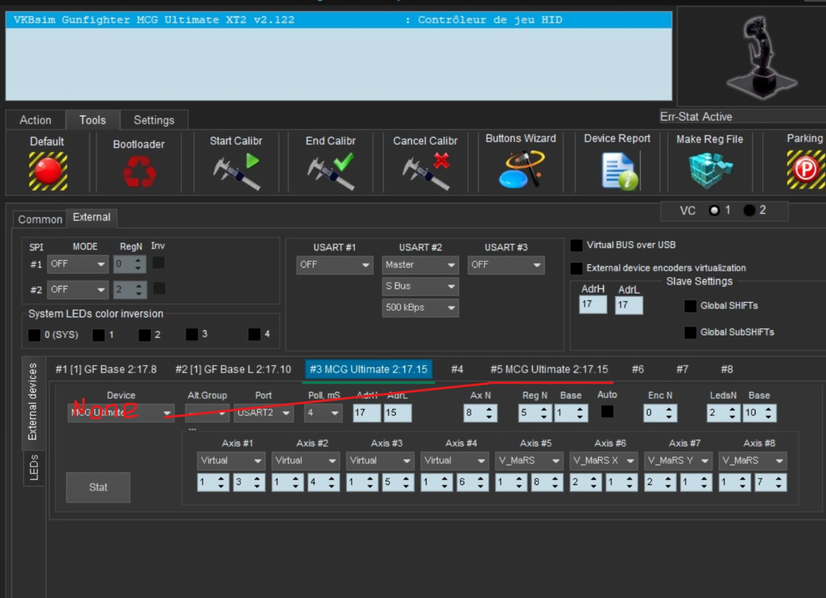Select VKBsim Gunfighter MCG Ultimate XT2 device row
The height and width of the screenshot is (598, 826).
coord(339,20)
